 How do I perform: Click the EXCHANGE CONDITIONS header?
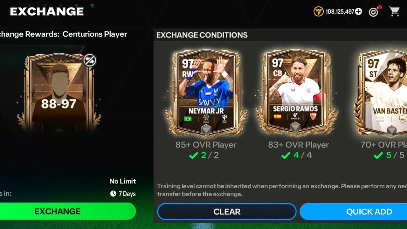click(x=202, y=35)
